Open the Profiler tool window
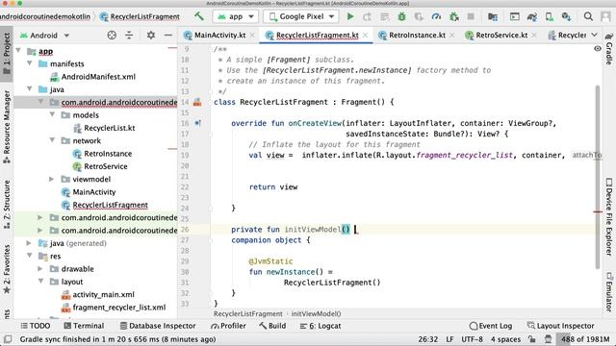 pyautogui.click(x=228, y=326)
